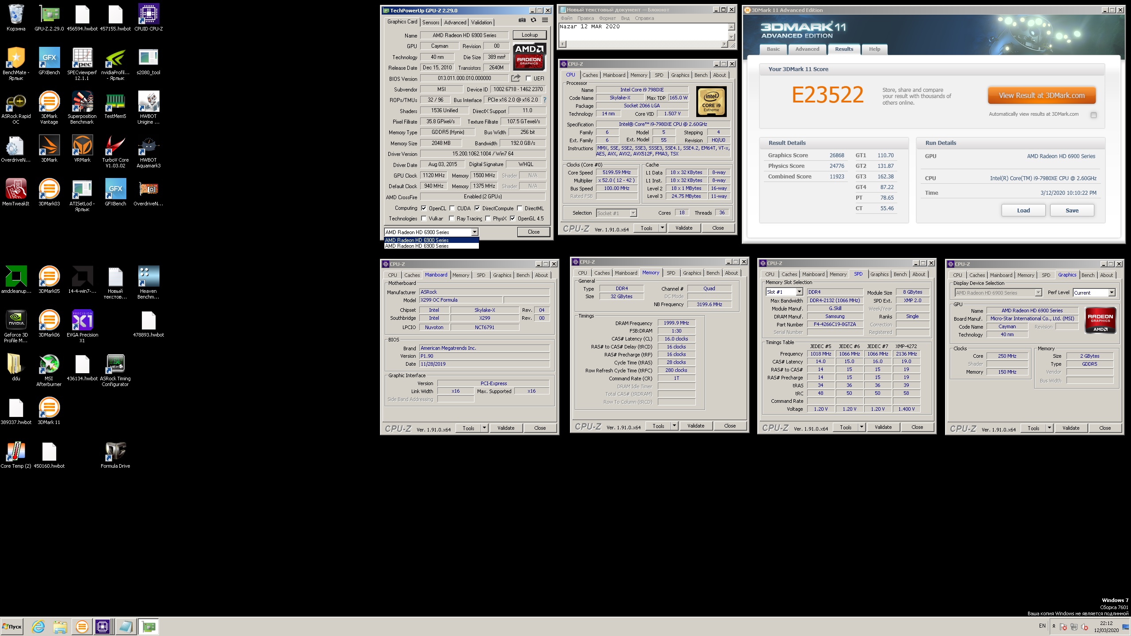Launch the 3DMark03 shortcut
Viewport: 1131px width, 636px height.
pos(49,193)
